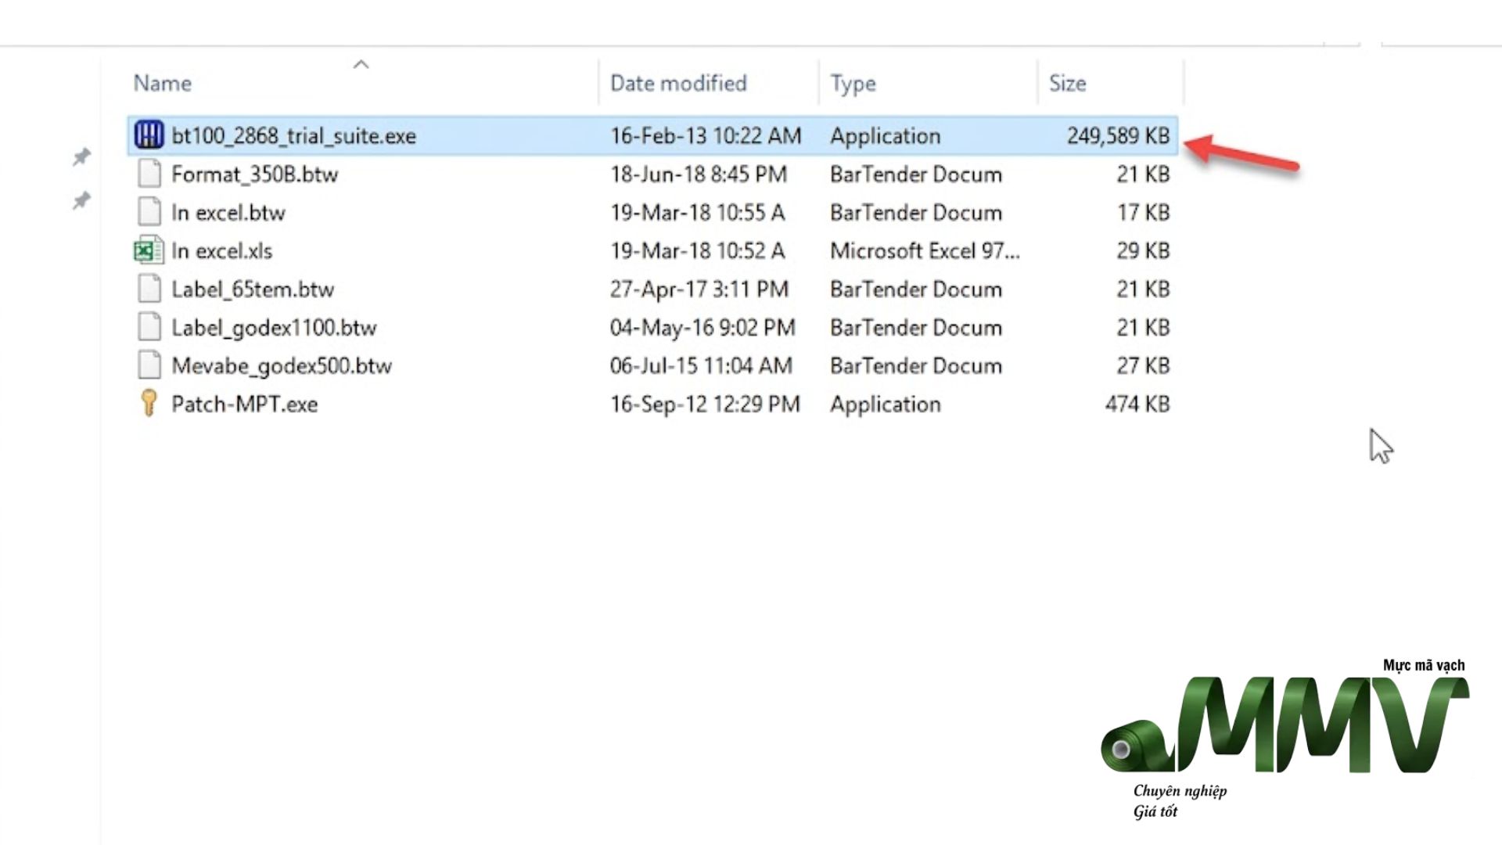1502x845 pixels.
Task: Click the 27 KB size value
Action: click(x=1143, y=365)
